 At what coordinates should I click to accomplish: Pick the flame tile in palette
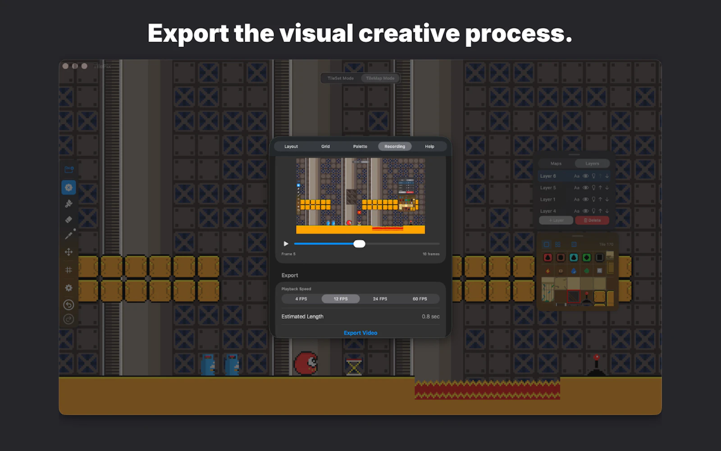pos(548,271)
